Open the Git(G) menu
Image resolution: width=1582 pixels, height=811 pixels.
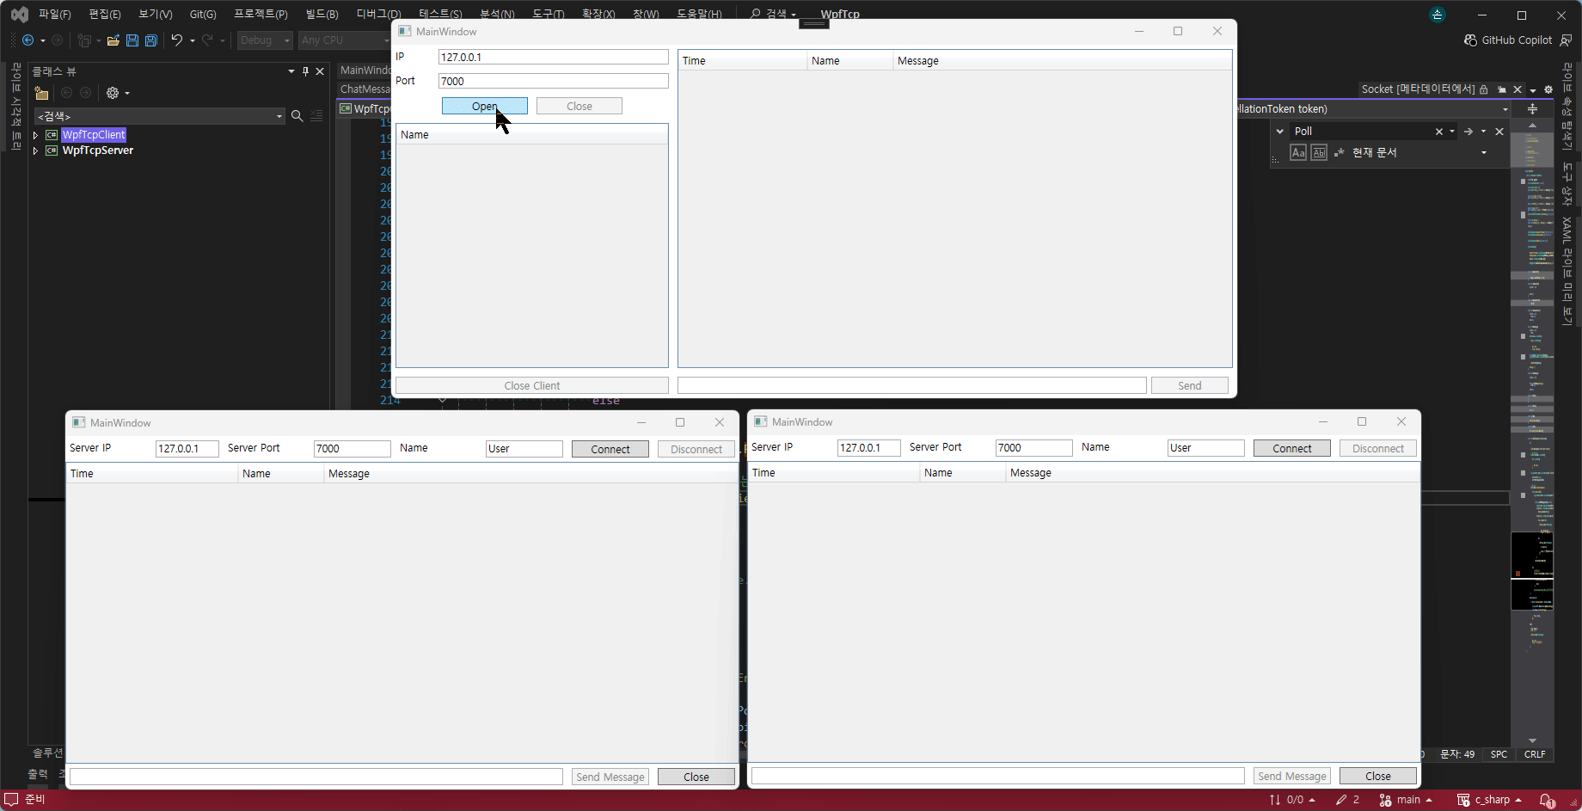click(x=203, y=14)
